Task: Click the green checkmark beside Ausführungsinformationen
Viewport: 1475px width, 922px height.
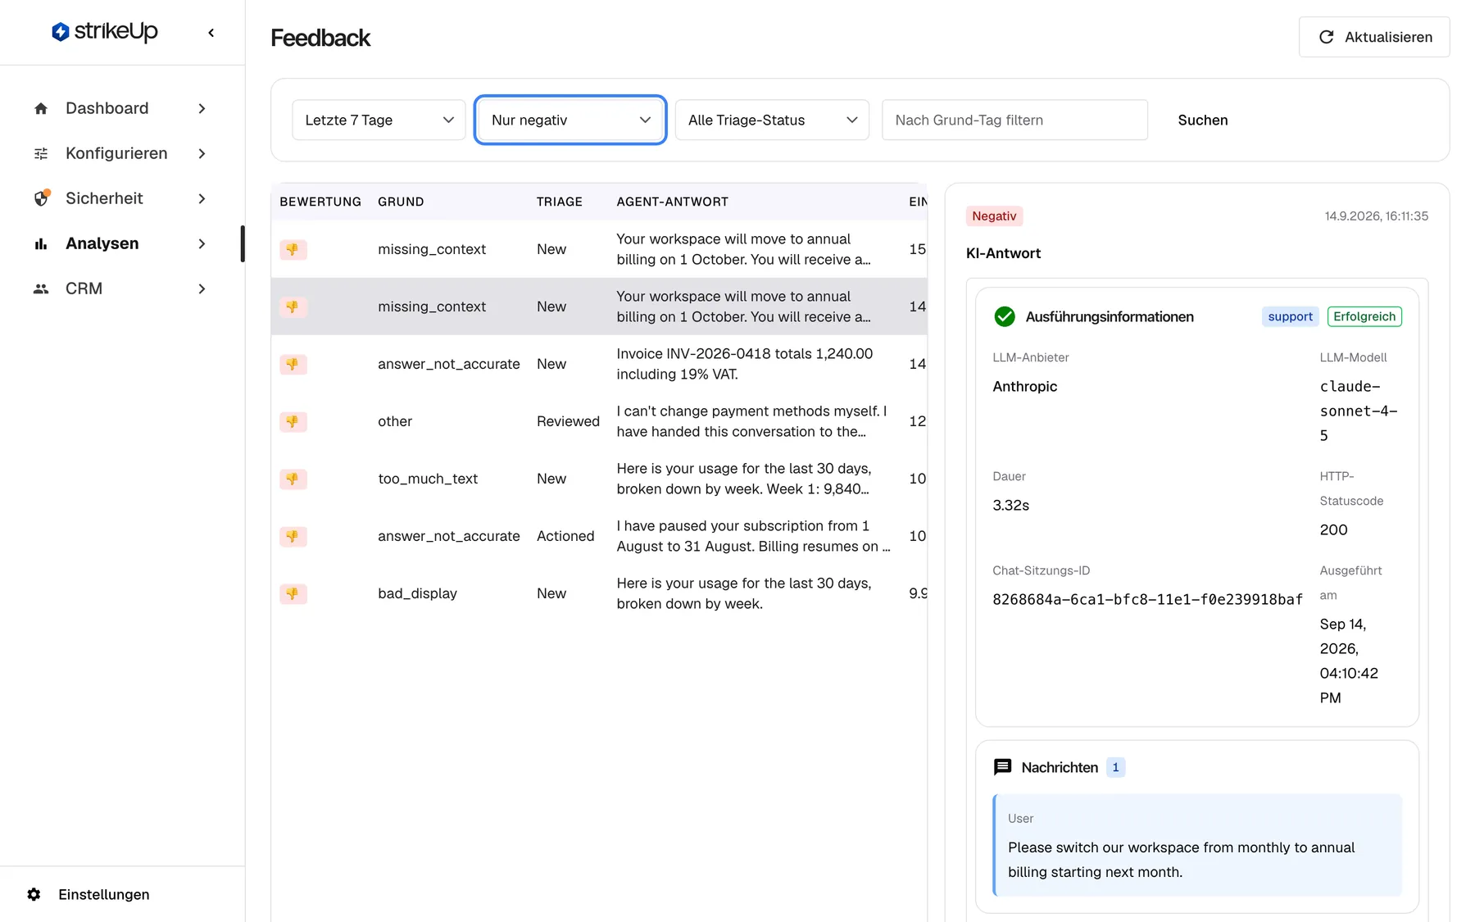Action: tap(1004, 316)
